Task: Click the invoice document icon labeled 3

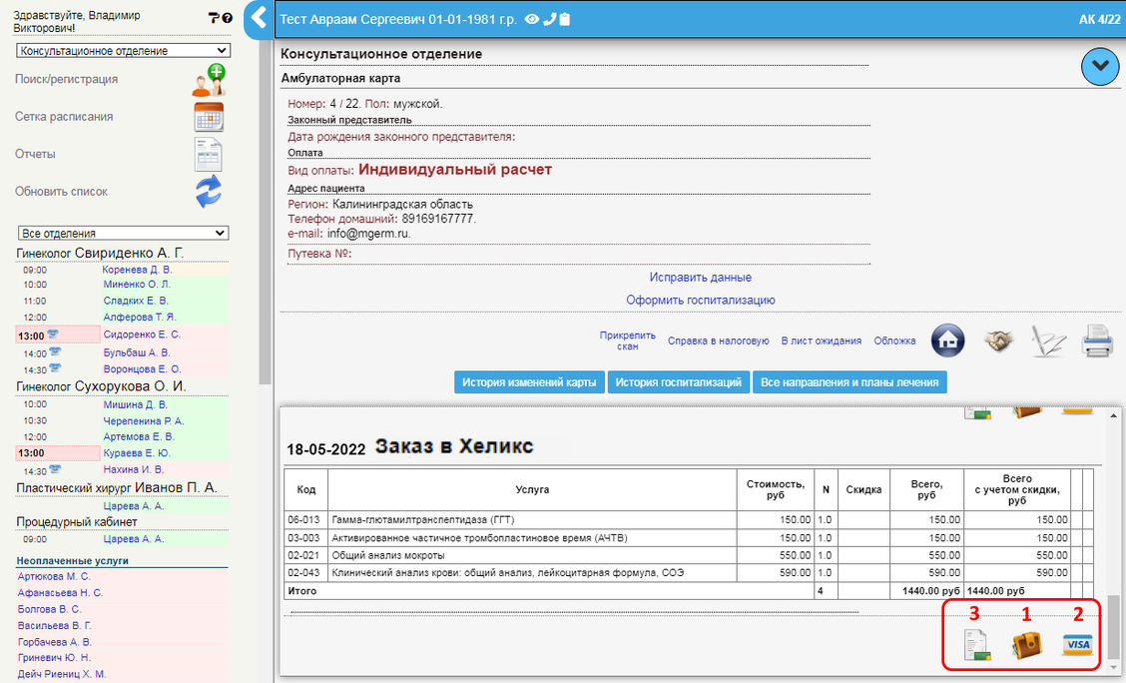Action: pyautogui.click(x=976, y=646)
